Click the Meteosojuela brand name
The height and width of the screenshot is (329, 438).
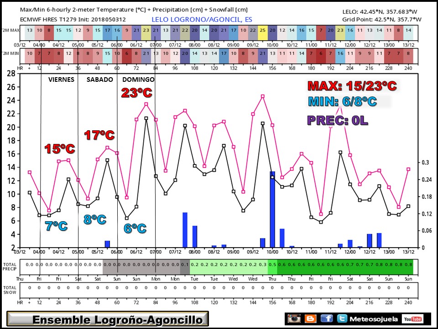[374, 319]
